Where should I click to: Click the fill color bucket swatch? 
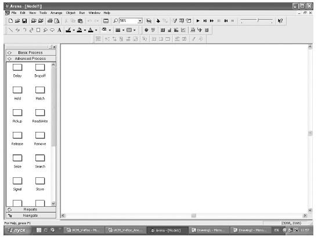[x=79, y=30]
